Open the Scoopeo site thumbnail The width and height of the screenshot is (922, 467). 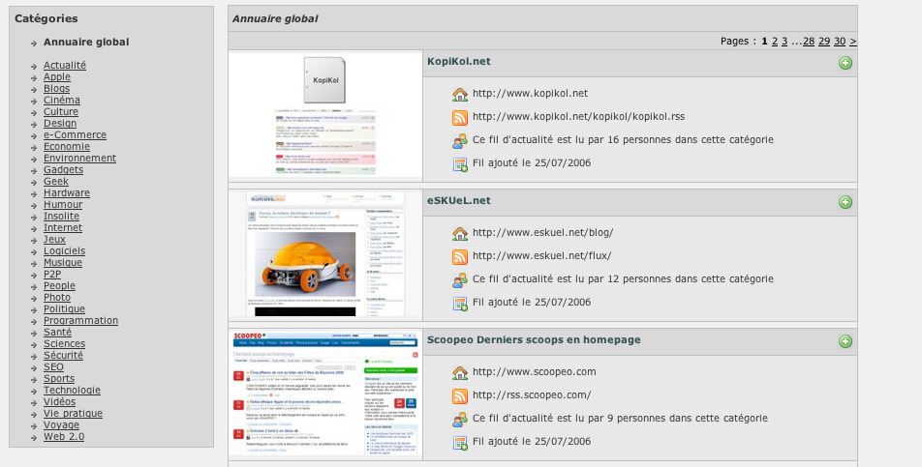pos(325,394)
